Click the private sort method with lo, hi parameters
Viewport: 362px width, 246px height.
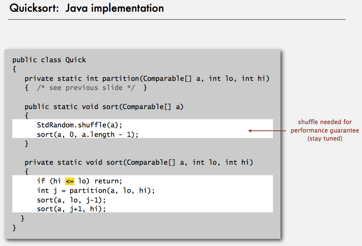[139, 162]
